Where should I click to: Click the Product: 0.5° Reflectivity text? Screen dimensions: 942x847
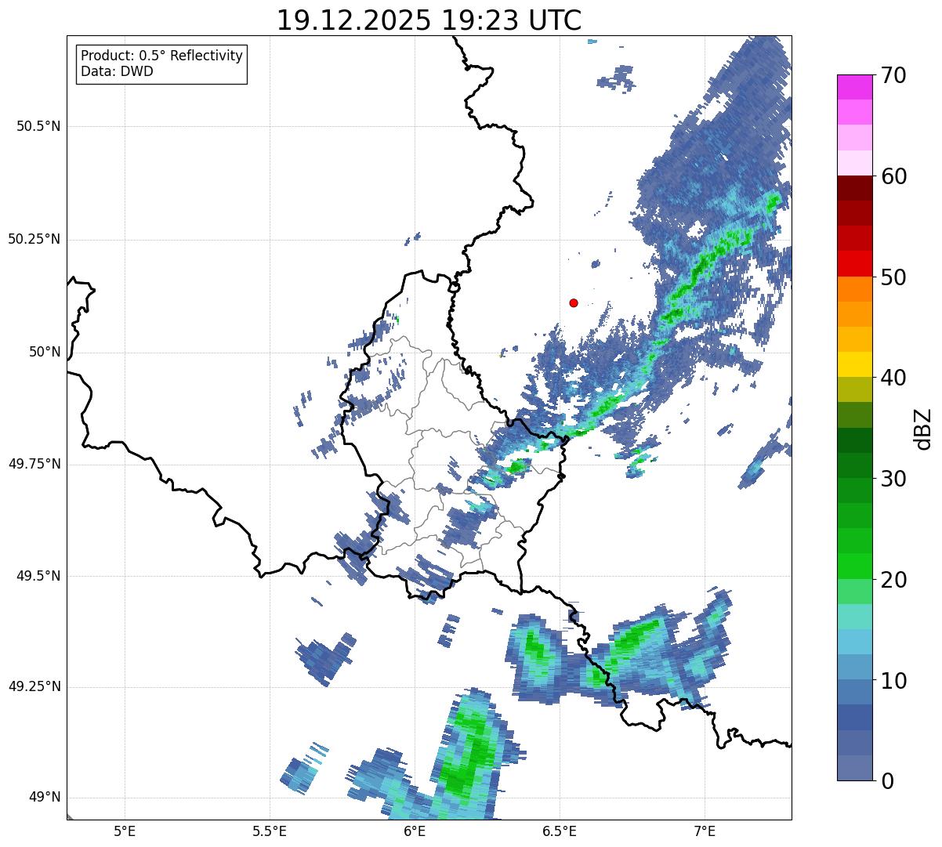tap(161, 56)
